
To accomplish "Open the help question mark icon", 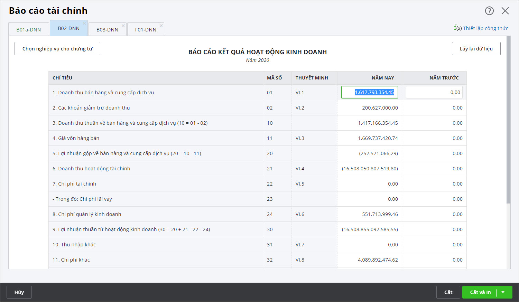I will (489, 11).
